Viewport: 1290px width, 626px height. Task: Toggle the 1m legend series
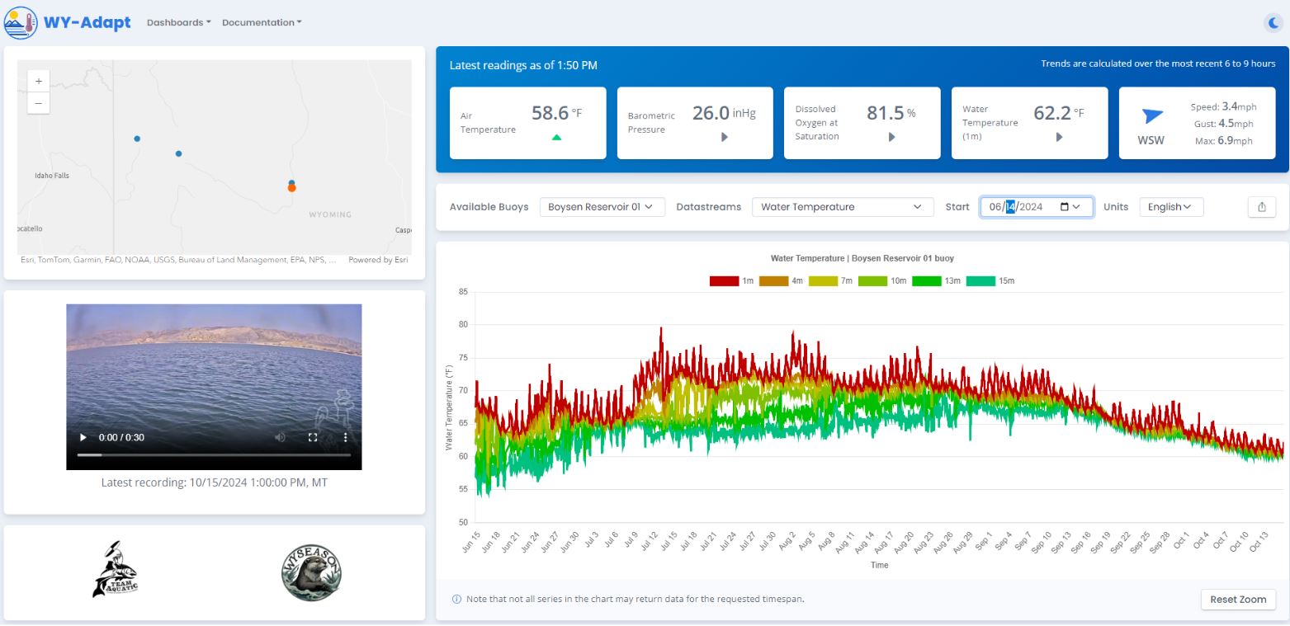coord(731,281)
